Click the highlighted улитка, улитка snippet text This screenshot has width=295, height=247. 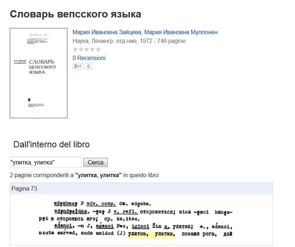(152, 234)
